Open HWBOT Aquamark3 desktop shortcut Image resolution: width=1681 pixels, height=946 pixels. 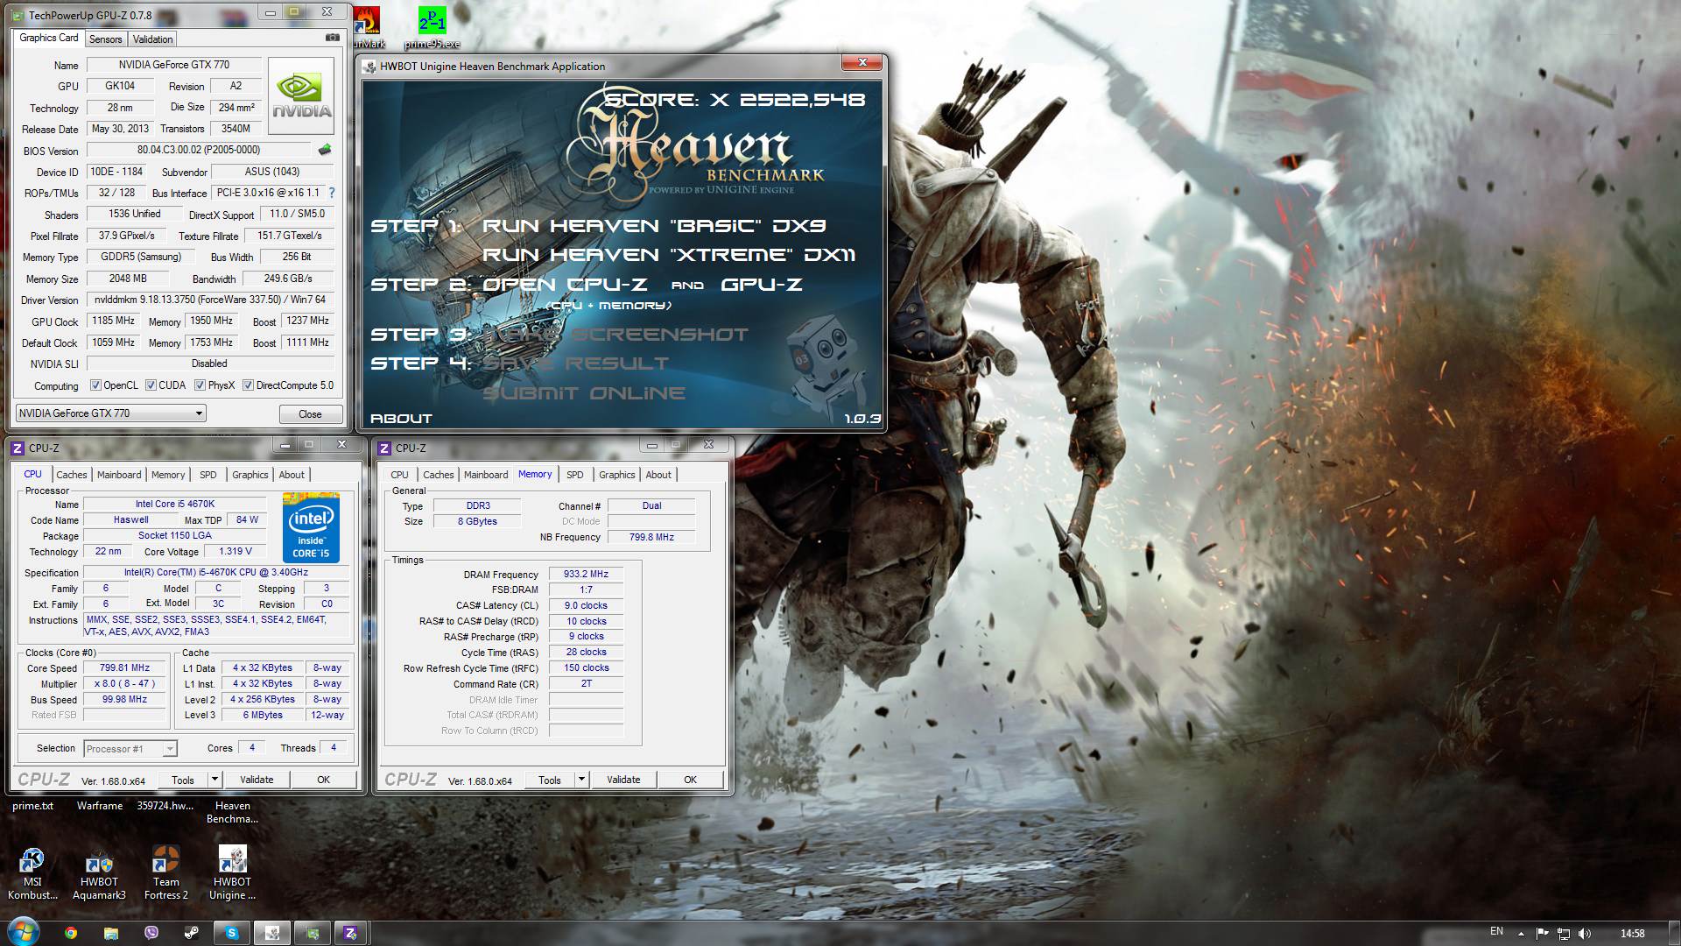pyautogui.click(x=99, y=873)
